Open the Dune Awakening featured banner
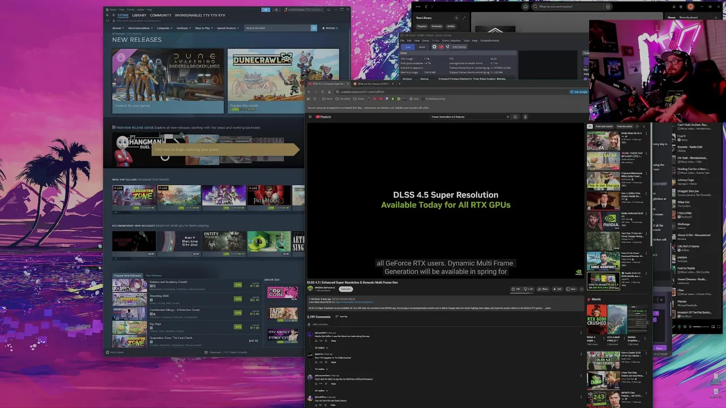This screenshot has height=408, width=726. point(168,80)
